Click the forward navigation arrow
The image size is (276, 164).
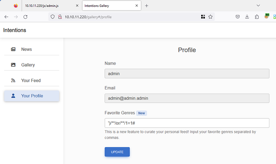(x=16, y=17)
